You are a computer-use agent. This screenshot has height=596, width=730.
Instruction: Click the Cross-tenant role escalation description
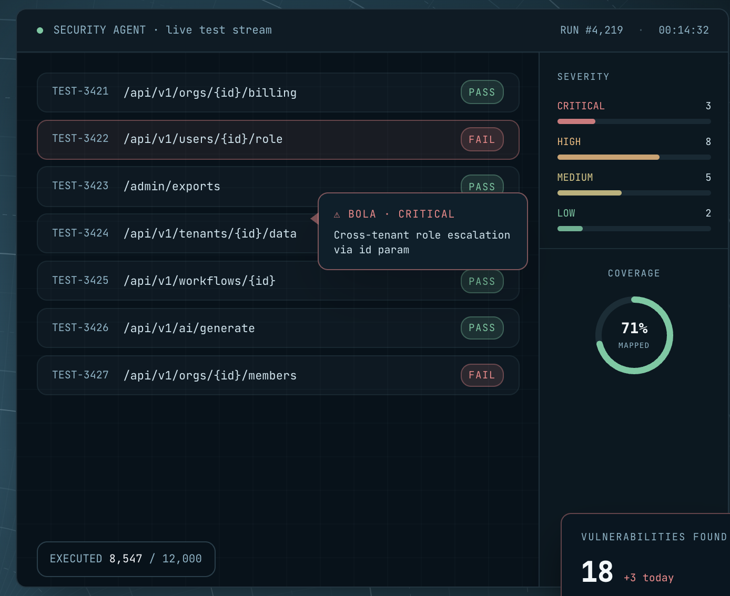[x=422, y=242]
